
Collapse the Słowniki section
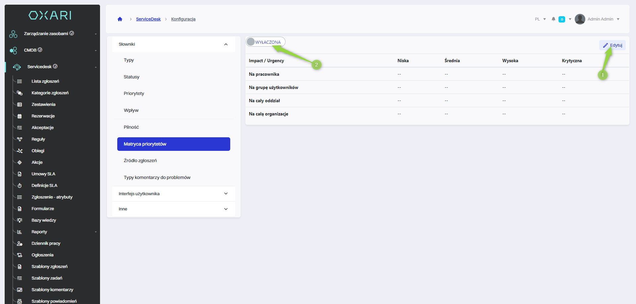226,44
